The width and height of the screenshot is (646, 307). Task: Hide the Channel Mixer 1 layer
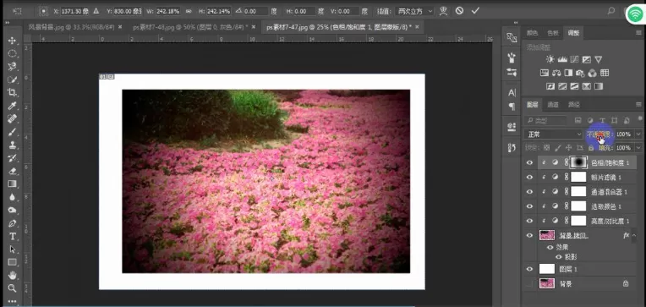(529, 192)
